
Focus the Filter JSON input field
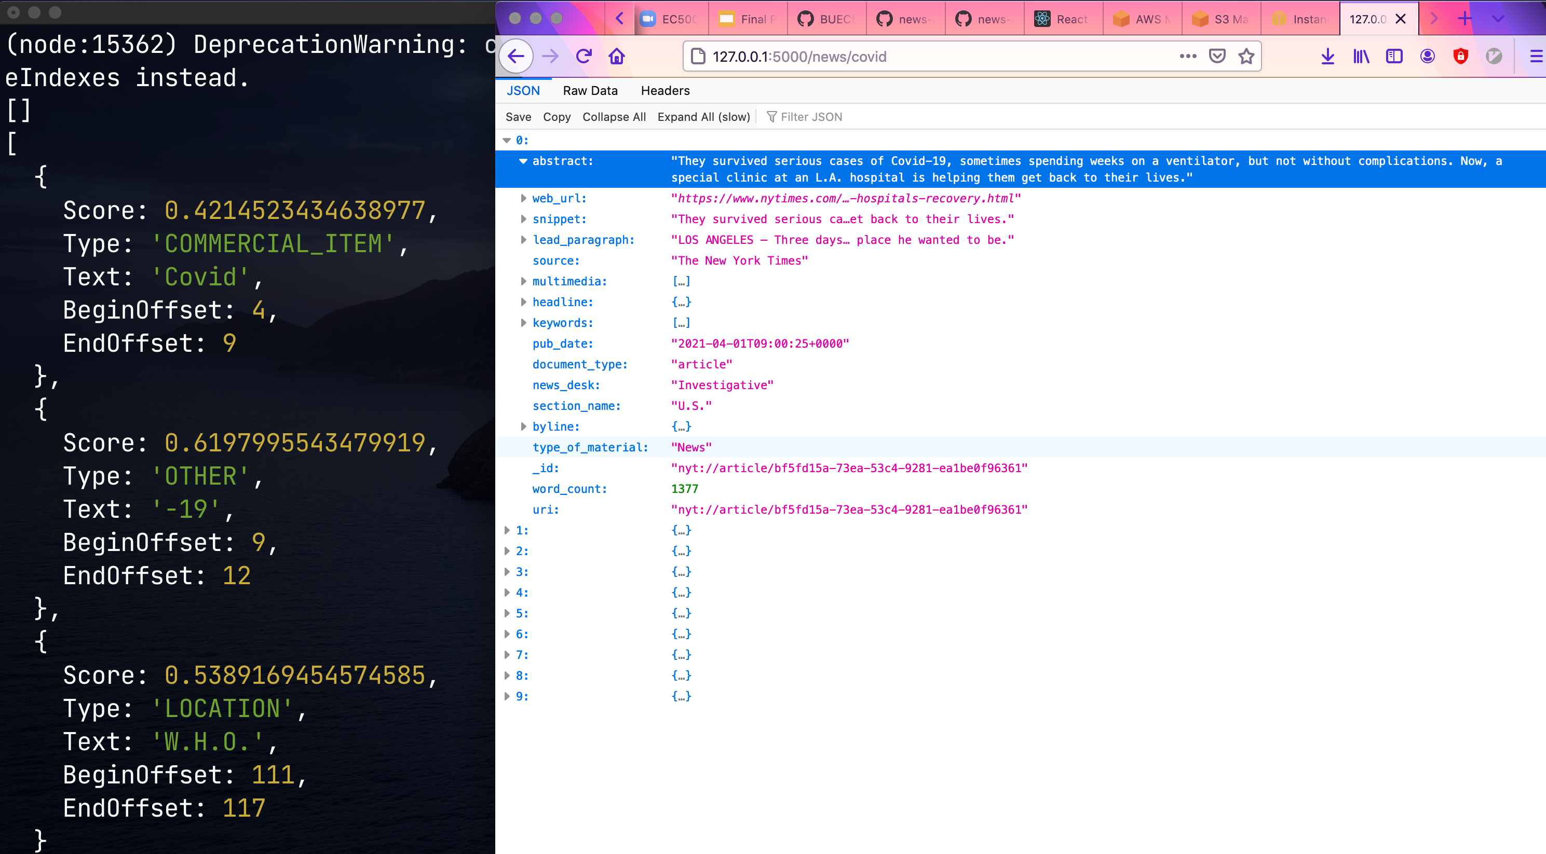811,117
